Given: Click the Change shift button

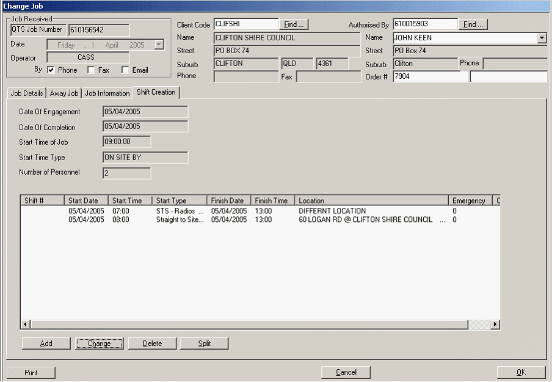Looking at the screenshot, I should point(99,343).
